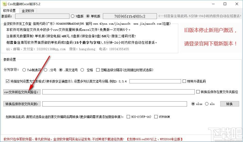Enable UTF8BOM encoding checkbox

coord(156,117)
